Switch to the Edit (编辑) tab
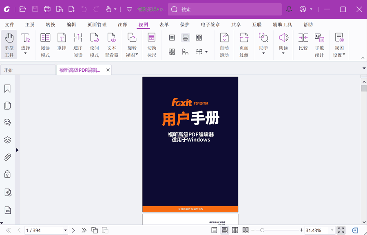Viewport: 367px width, 235px height. [x=71, y=24]
